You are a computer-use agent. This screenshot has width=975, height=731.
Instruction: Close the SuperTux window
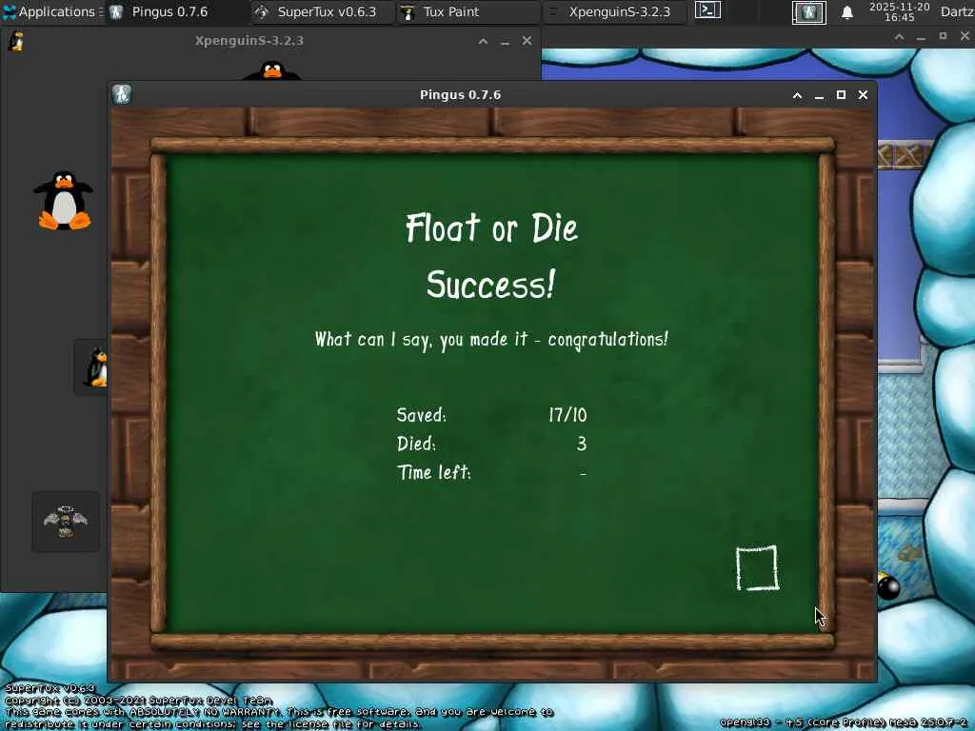tap(965, 37)
